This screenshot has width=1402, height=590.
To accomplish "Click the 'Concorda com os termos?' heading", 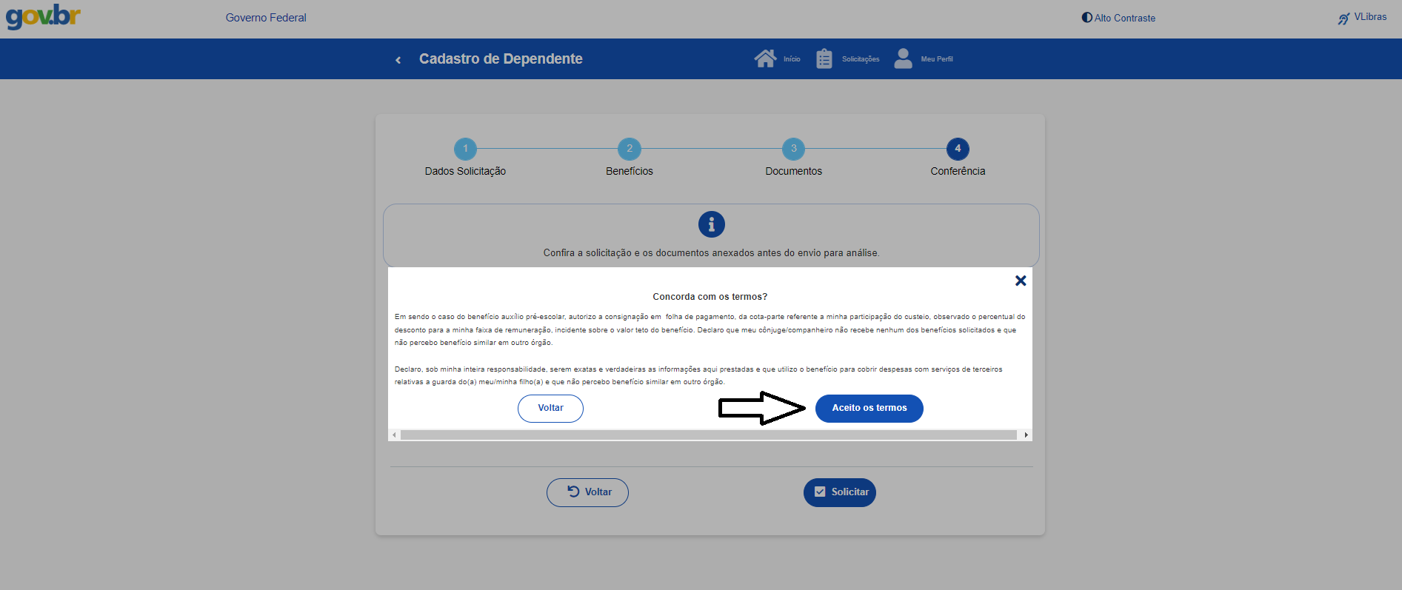I will [710, 297].
